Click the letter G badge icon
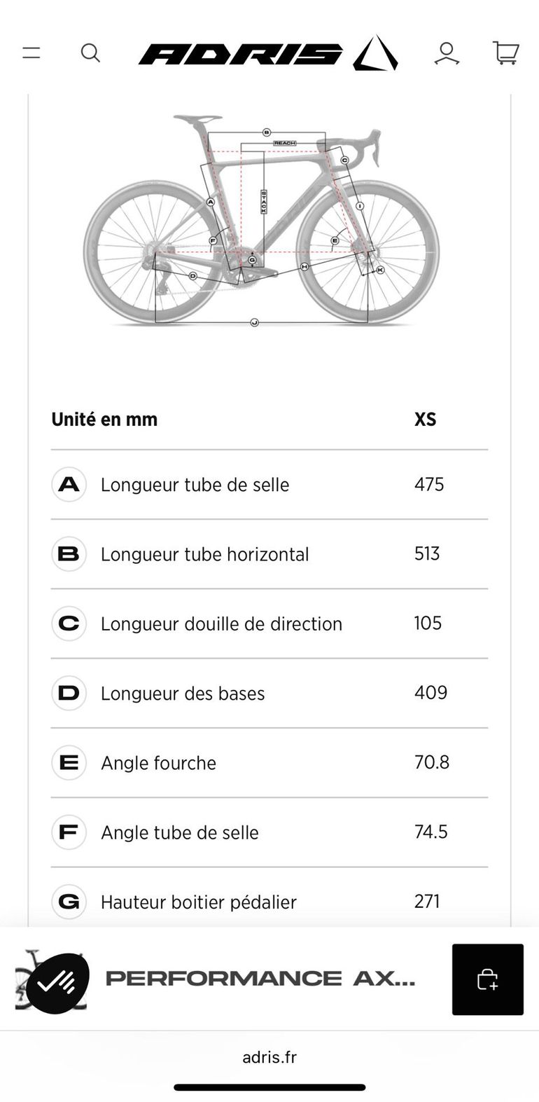This screenshot has height=1102, width=539. [x=69, y=902]
